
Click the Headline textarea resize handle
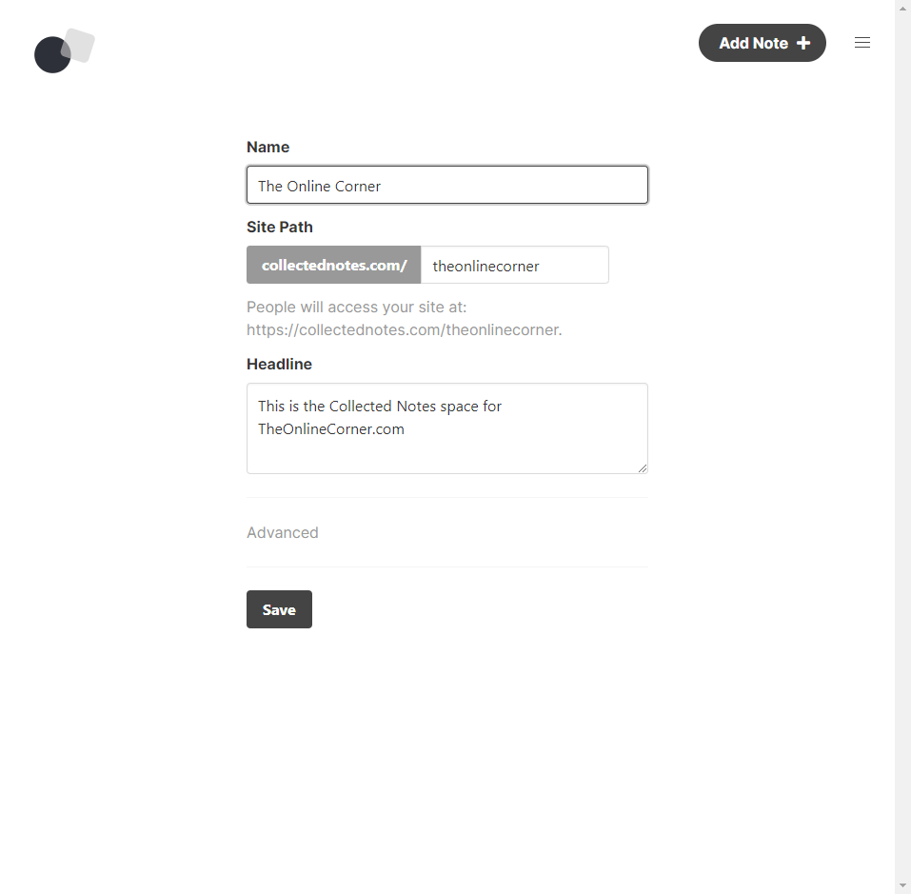(643, 467)
